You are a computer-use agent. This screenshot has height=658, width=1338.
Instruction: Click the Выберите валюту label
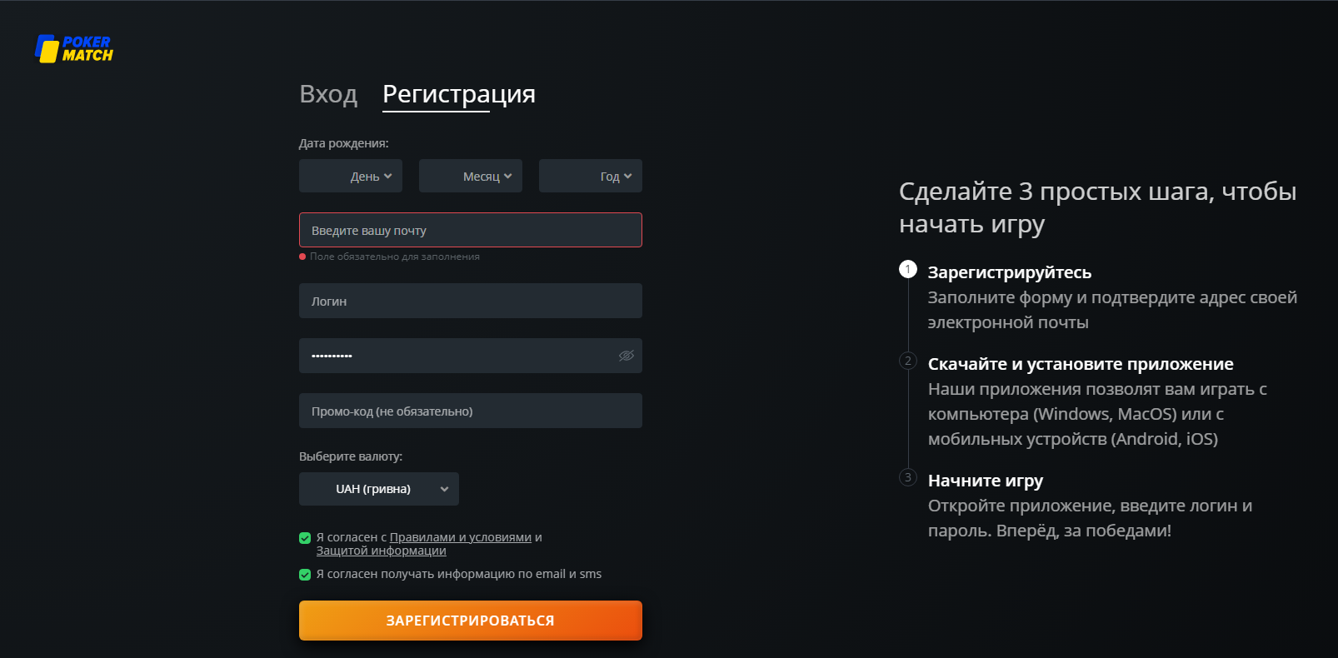pos(351,456)
